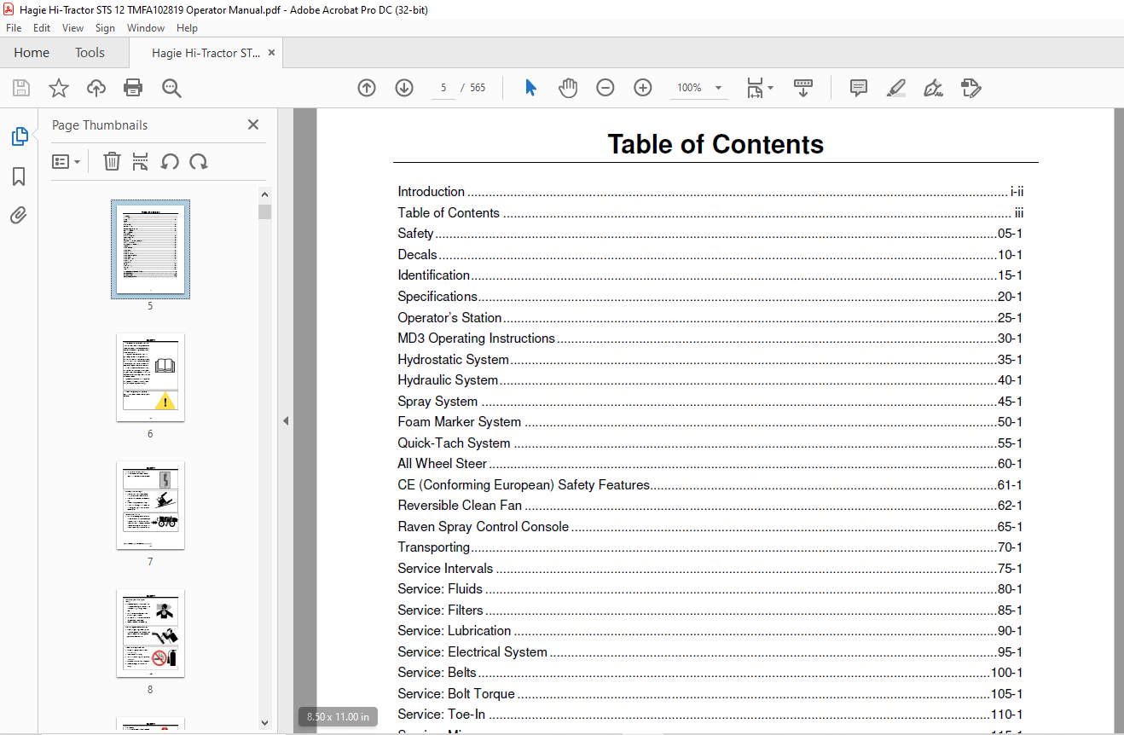Delete selected page via trash icon
Image resolution: width=1124 pixels, height=735 pixels.
(112, 161)
